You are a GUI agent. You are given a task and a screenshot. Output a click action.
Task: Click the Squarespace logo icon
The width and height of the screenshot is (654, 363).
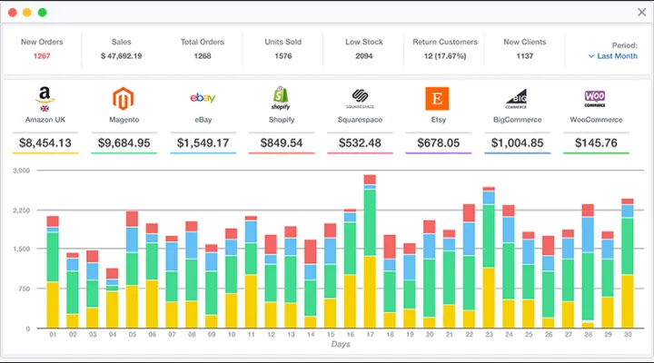tap(360, 99)
